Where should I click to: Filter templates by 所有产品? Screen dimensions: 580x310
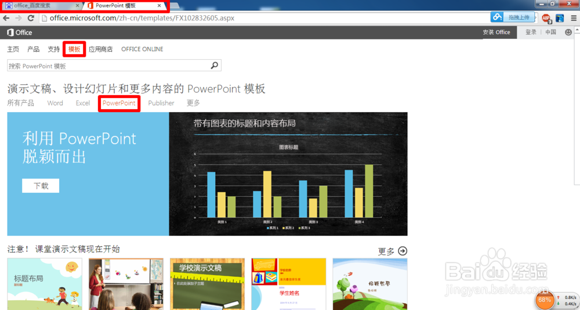[x=21, y=103]
